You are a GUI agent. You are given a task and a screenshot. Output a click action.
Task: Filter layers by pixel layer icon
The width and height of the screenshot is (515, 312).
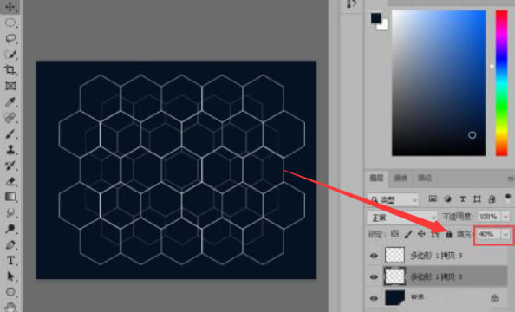click(433, 198)
